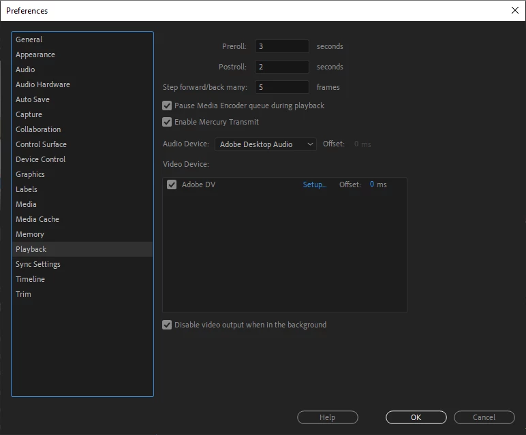Go to Audio preferences

82,69
